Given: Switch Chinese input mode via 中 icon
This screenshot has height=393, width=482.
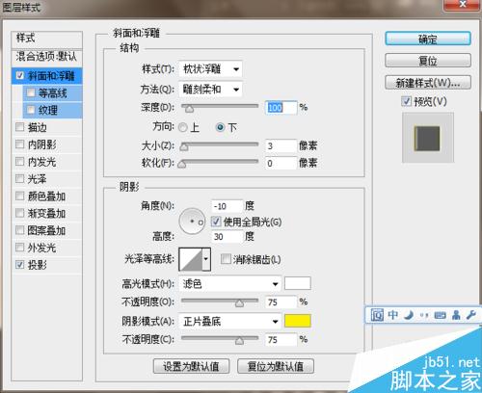Looking at the screenshot, I should (393, 315).
